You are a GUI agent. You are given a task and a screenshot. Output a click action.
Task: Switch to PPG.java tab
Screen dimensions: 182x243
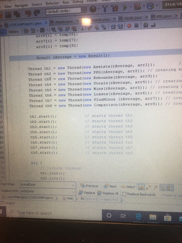163,16
